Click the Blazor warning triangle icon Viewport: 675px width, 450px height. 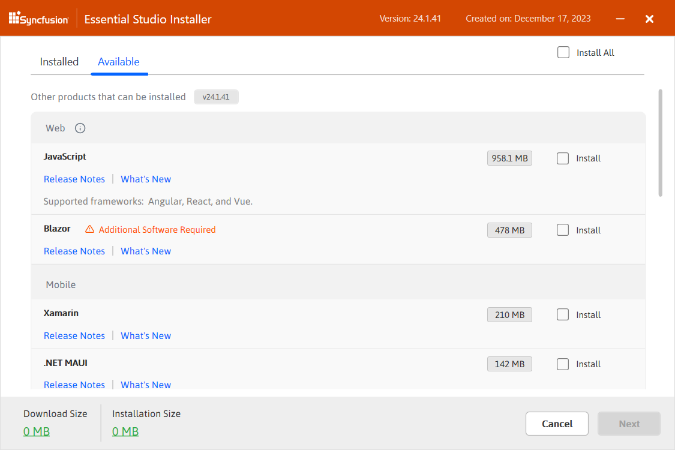click(89, 229)
